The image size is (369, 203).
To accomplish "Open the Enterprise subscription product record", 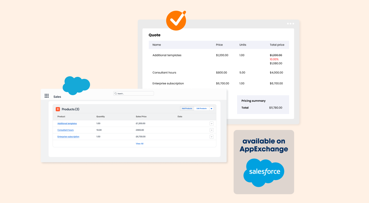I will tap(68, 137).
